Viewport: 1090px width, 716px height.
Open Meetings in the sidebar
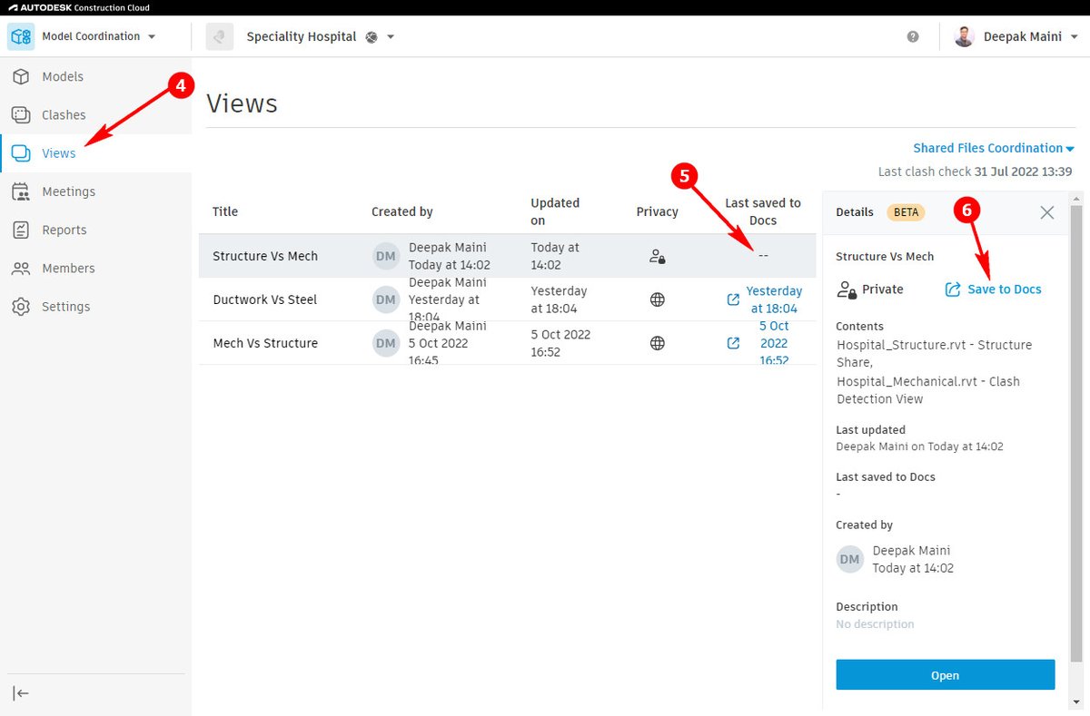95,191
